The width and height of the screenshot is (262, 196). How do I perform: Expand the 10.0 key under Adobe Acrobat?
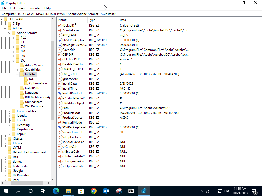tap(14, 38)
